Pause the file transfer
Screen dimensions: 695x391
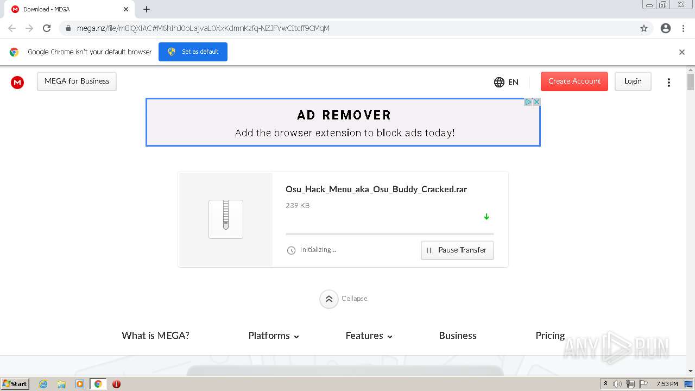[457, 250]
